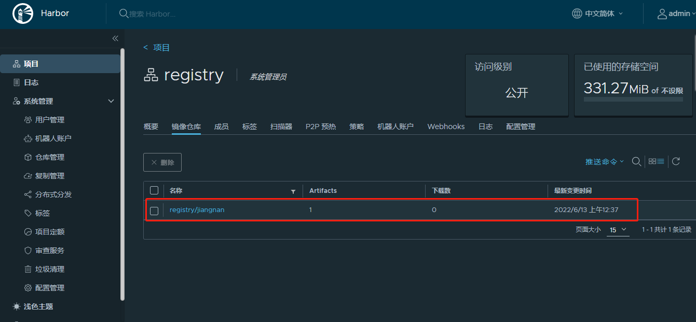The image size is (696, 322).
Task: Switch to list view icon
Action: (x=661, y=162)
